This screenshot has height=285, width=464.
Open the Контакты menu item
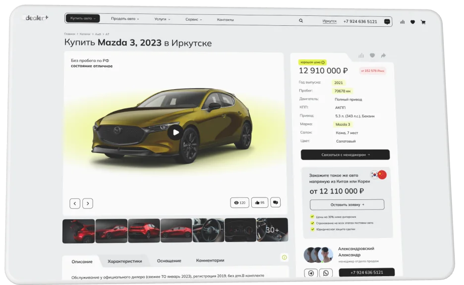[x=225, y=20]
